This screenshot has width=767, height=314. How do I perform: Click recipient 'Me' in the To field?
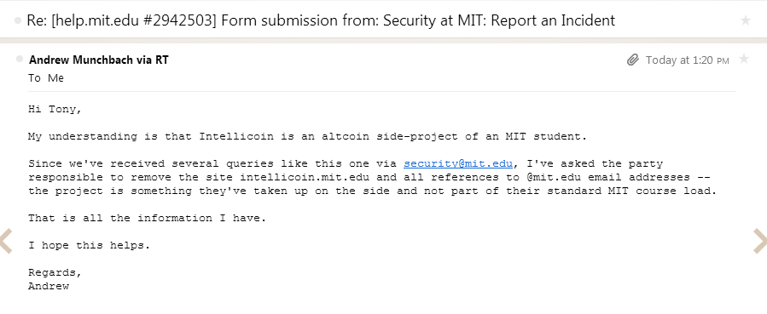point(55,78)
